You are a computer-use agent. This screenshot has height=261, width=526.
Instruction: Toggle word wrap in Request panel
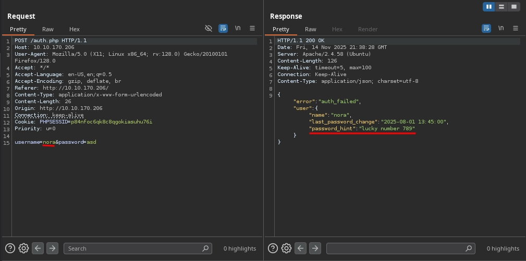pos(223,28)
